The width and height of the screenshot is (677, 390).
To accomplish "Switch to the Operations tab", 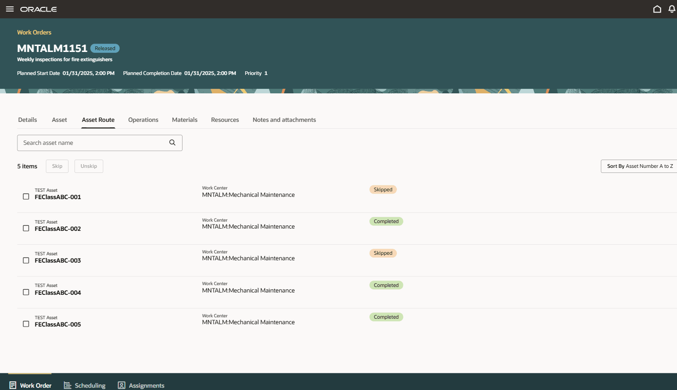I will (x=143, y=120).
